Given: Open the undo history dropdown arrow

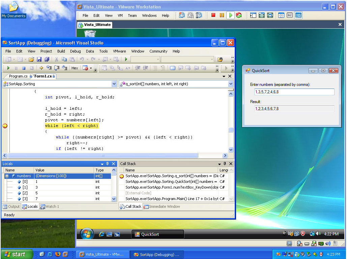Looking at the screenshot, I should (87, 59).
